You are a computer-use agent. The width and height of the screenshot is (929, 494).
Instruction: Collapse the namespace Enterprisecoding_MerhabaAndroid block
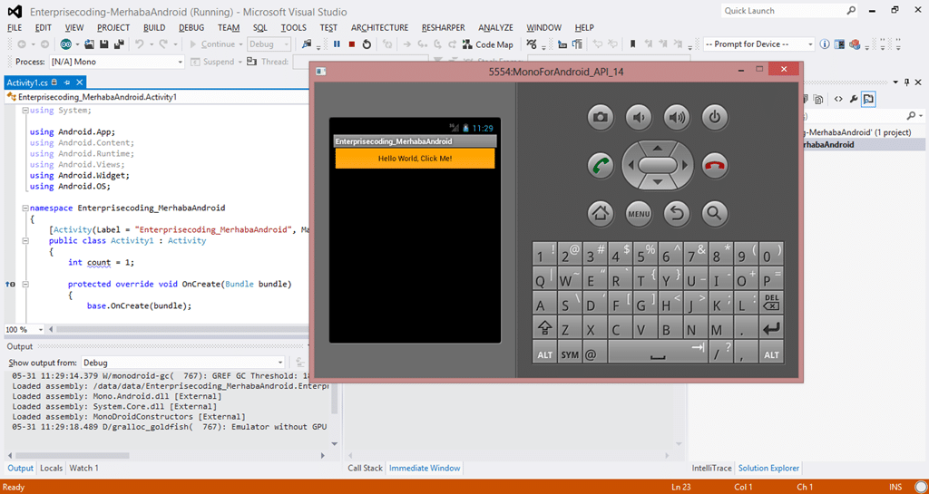pos(25,208)
